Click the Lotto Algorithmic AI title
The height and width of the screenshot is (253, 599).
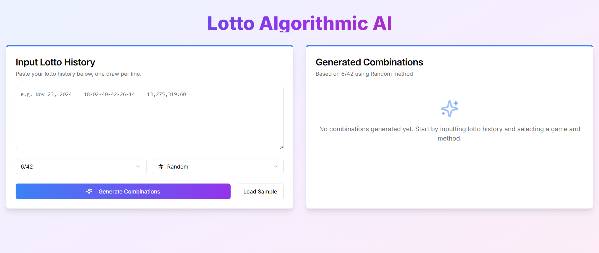coord(299,23)
